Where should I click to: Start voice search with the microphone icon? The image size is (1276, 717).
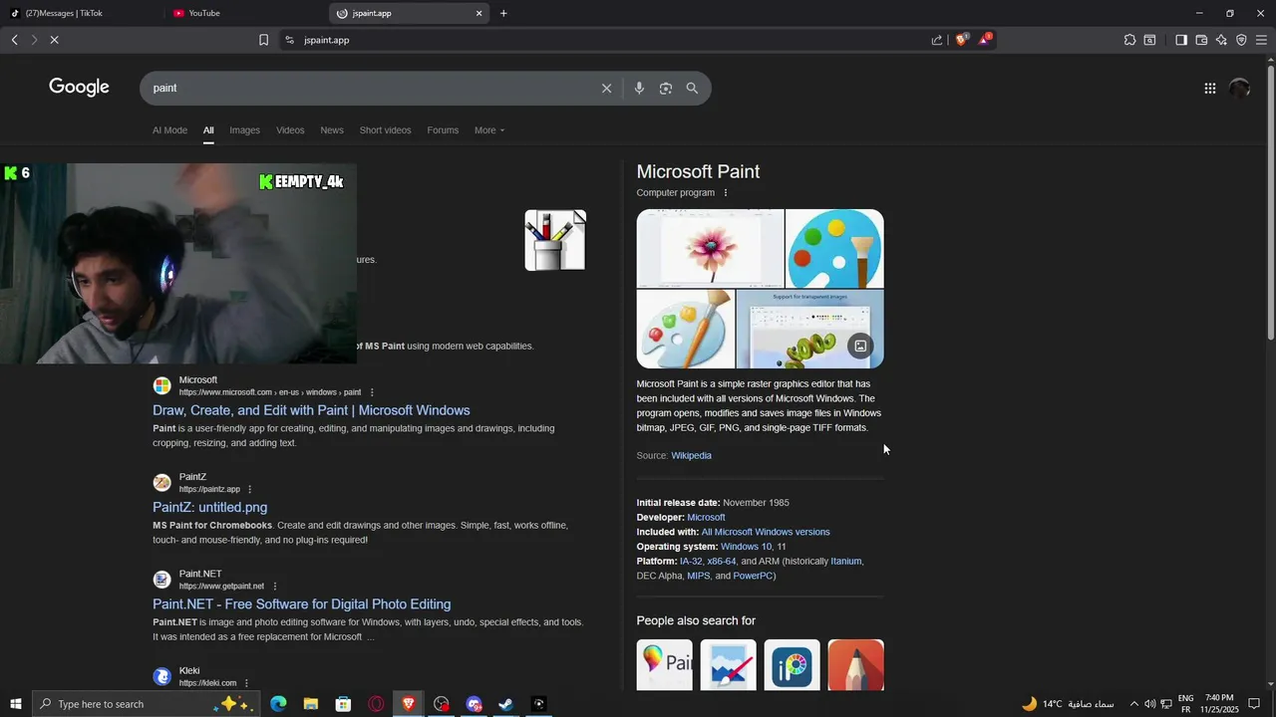[x=639, y=89]
